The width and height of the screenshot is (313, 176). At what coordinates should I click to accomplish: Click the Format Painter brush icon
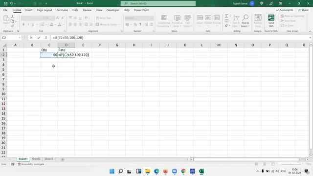click(x=12, y=26)
